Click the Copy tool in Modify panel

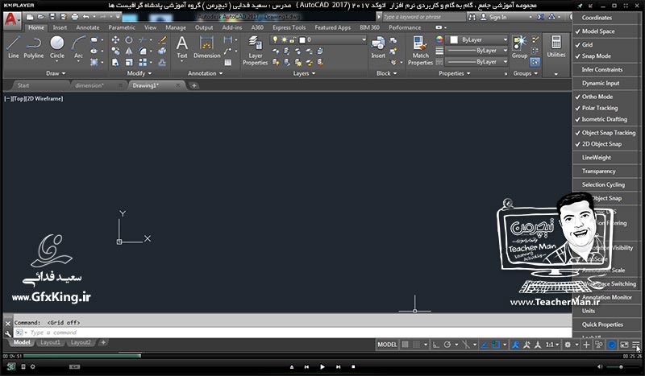115,51
